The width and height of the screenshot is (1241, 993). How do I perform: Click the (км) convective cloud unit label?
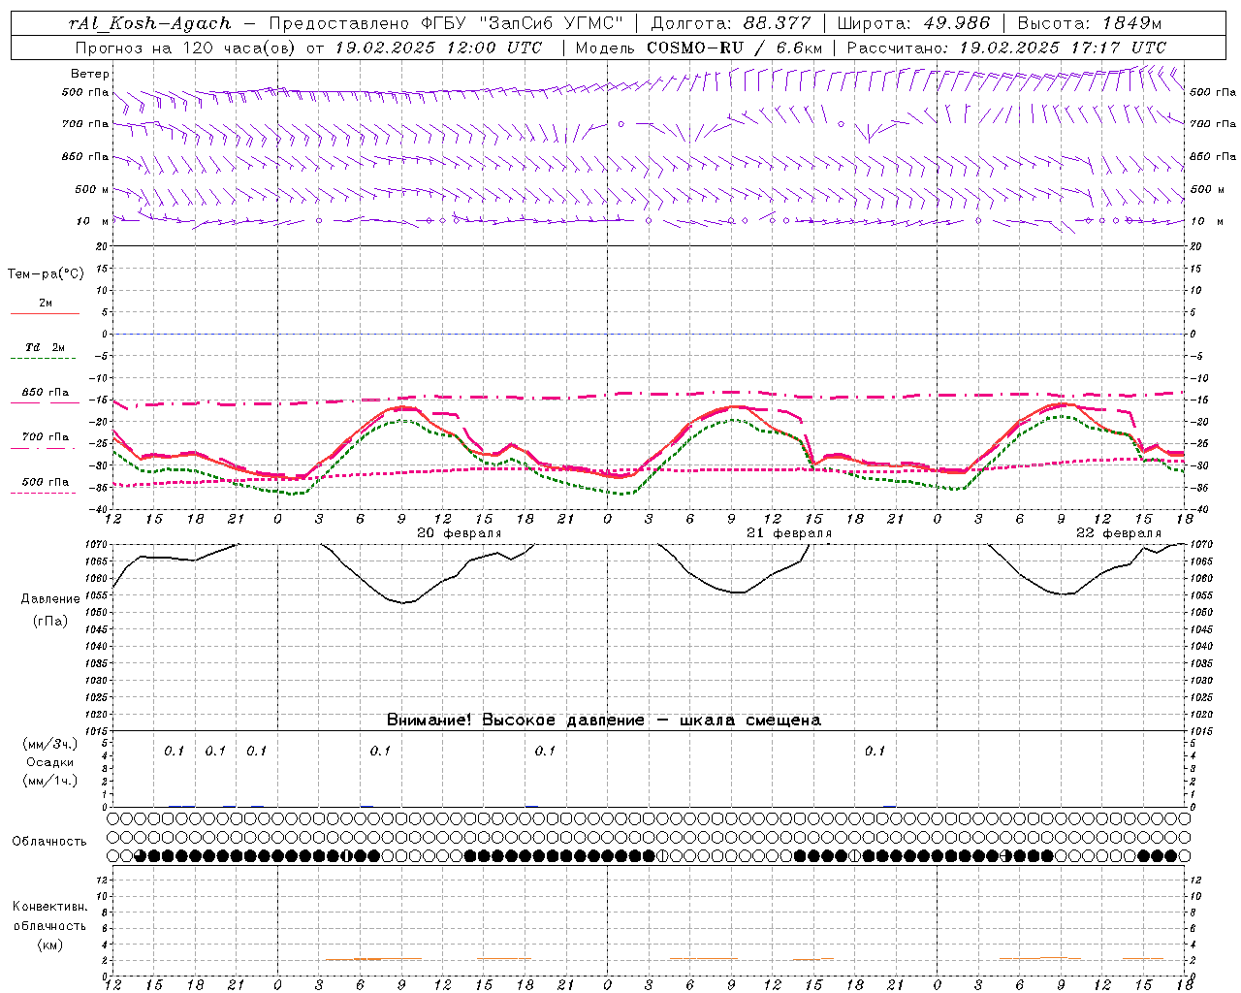49,944
